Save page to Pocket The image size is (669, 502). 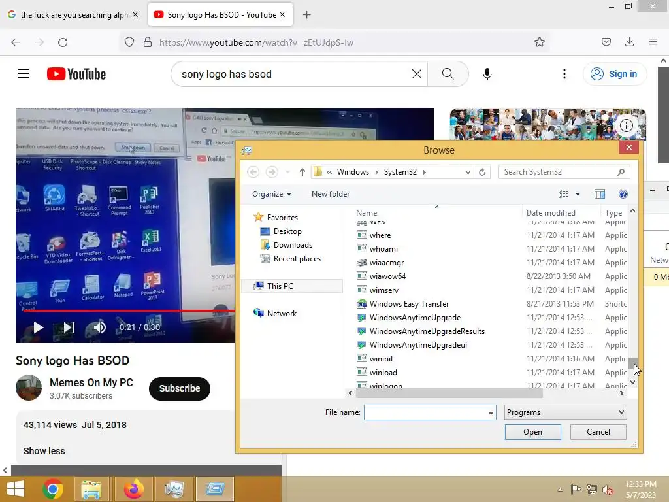606,42
